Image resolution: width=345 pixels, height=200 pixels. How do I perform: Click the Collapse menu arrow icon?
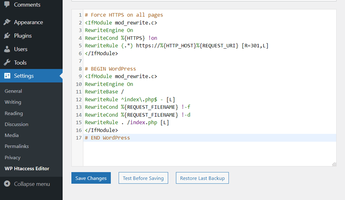tap(7, 184)
